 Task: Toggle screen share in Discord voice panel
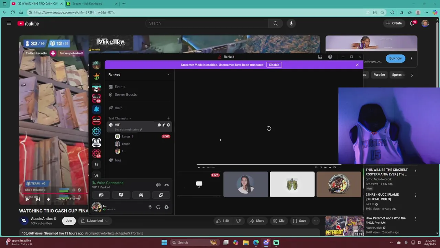coord(121,195)
